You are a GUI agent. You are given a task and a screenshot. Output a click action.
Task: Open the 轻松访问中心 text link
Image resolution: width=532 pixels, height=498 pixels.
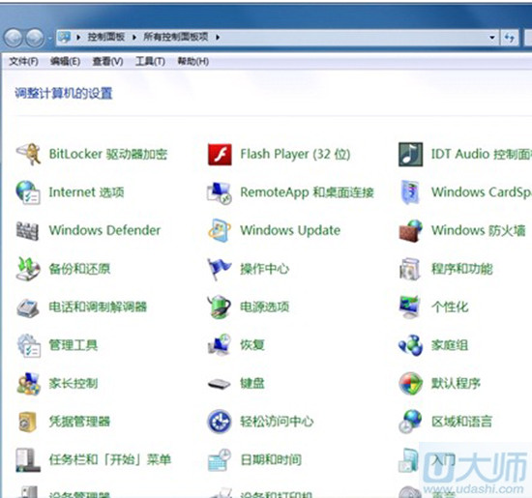click(277, 422)
